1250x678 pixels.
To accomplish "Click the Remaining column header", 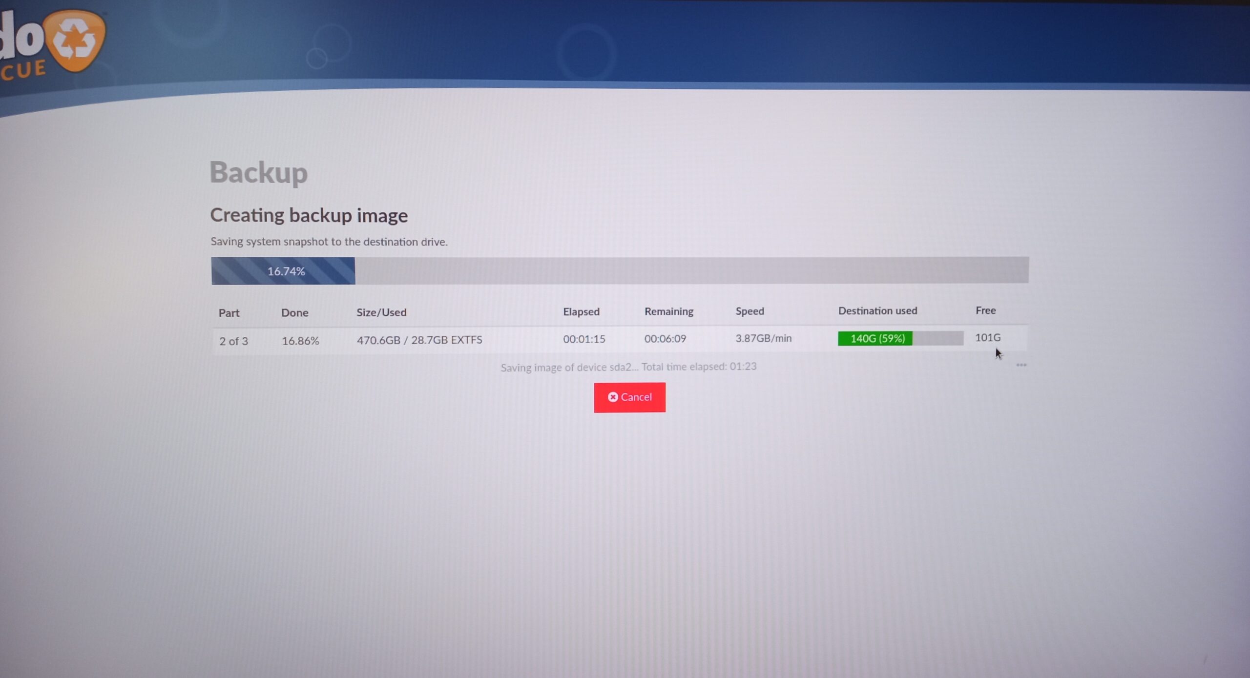I will pyautogui.click(x=668, y=311).
